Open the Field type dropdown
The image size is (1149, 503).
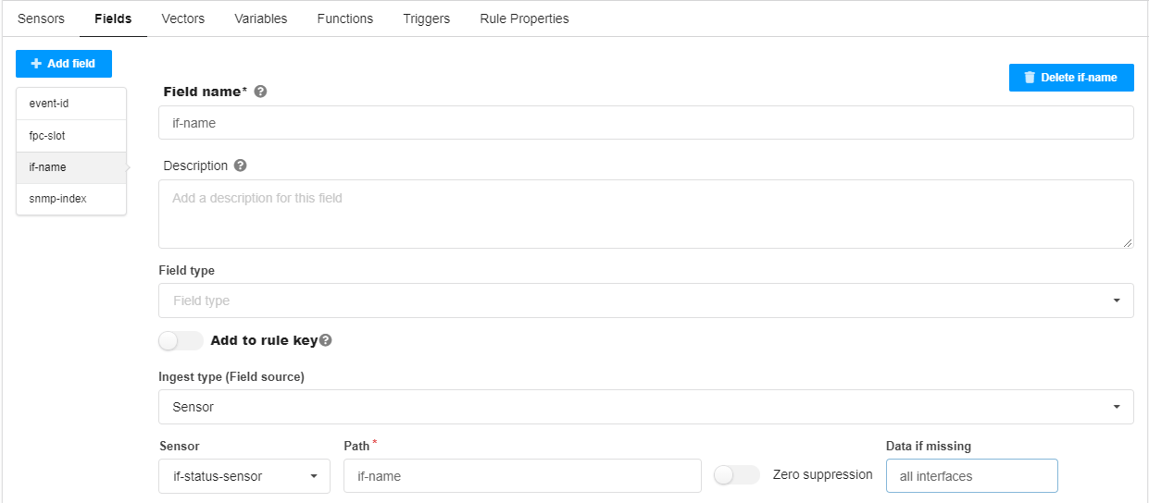(x=645, y=301)
